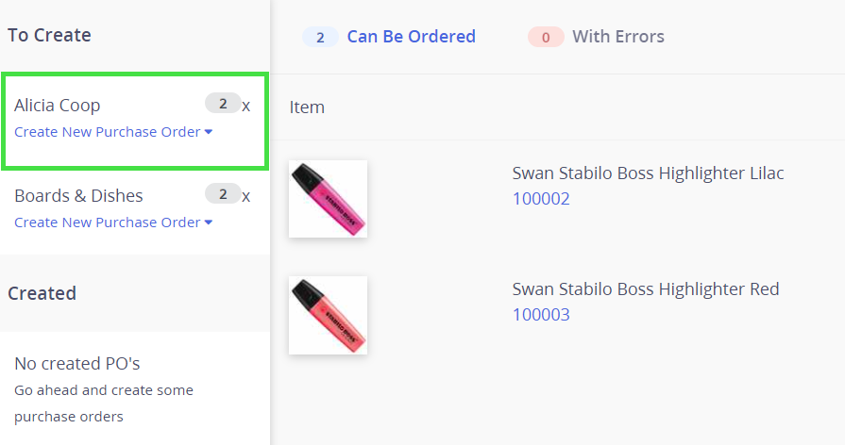Select the Alicia Coop supplier name
Viewport: 845px width, 445px height.
tap(58, 106)
